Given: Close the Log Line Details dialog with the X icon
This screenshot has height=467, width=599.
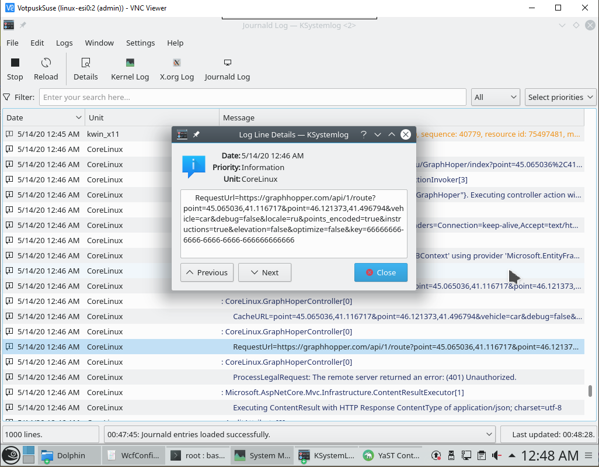Looking at the screenshot, I should pyautogui.click(x=406, y=134).
